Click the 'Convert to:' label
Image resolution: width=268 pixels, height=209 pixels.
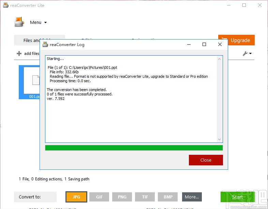point(30,197)
